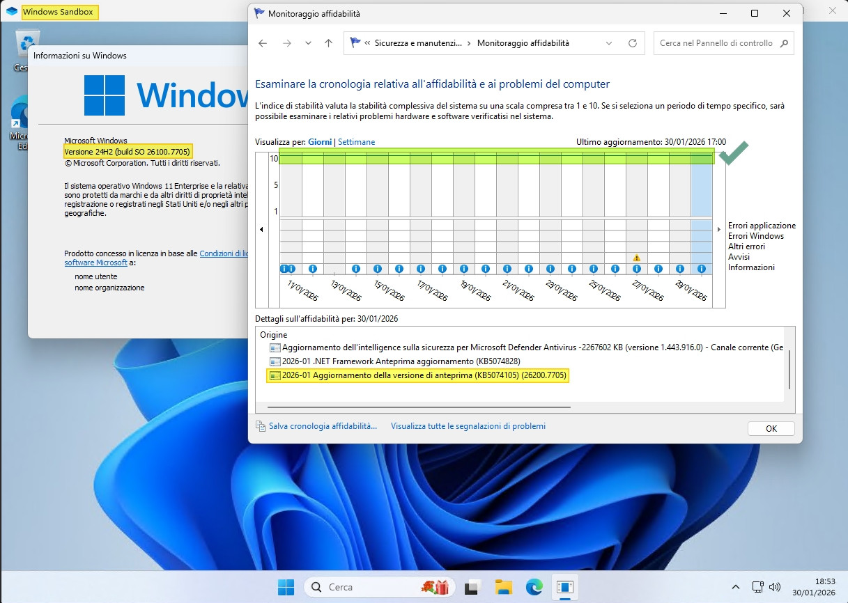Screen dimensions: 848x603
Task: Open the Start menu
Action: [x=286, y=587]
